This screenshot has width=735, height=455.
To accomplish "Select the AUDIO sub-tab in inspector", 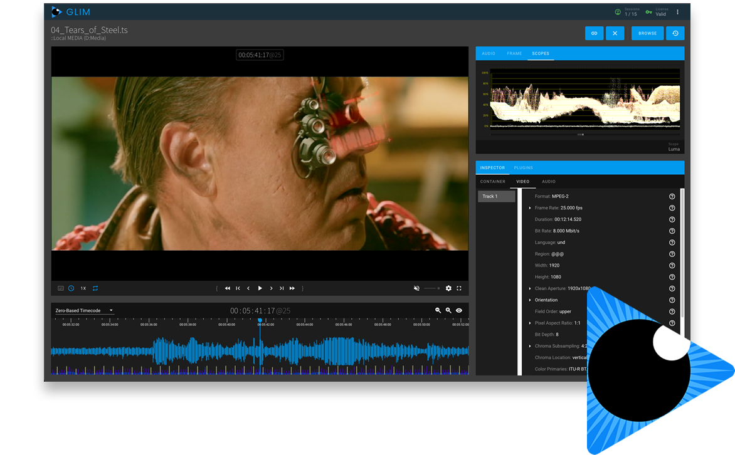I will pyautogui.click(x=549, y=181).
